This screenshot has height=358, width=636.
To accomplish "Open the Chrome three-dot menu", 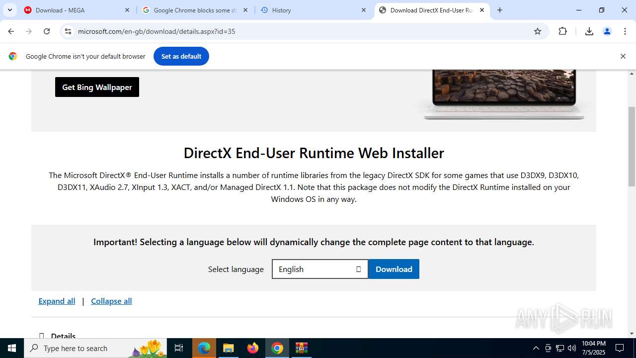I will pyautogui.click(x=625, y=31).
